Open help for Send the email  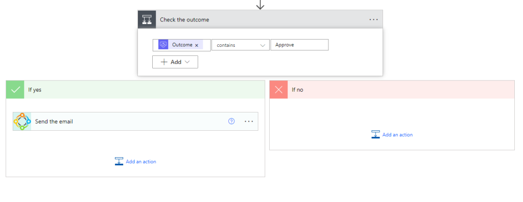click(231, 121)
